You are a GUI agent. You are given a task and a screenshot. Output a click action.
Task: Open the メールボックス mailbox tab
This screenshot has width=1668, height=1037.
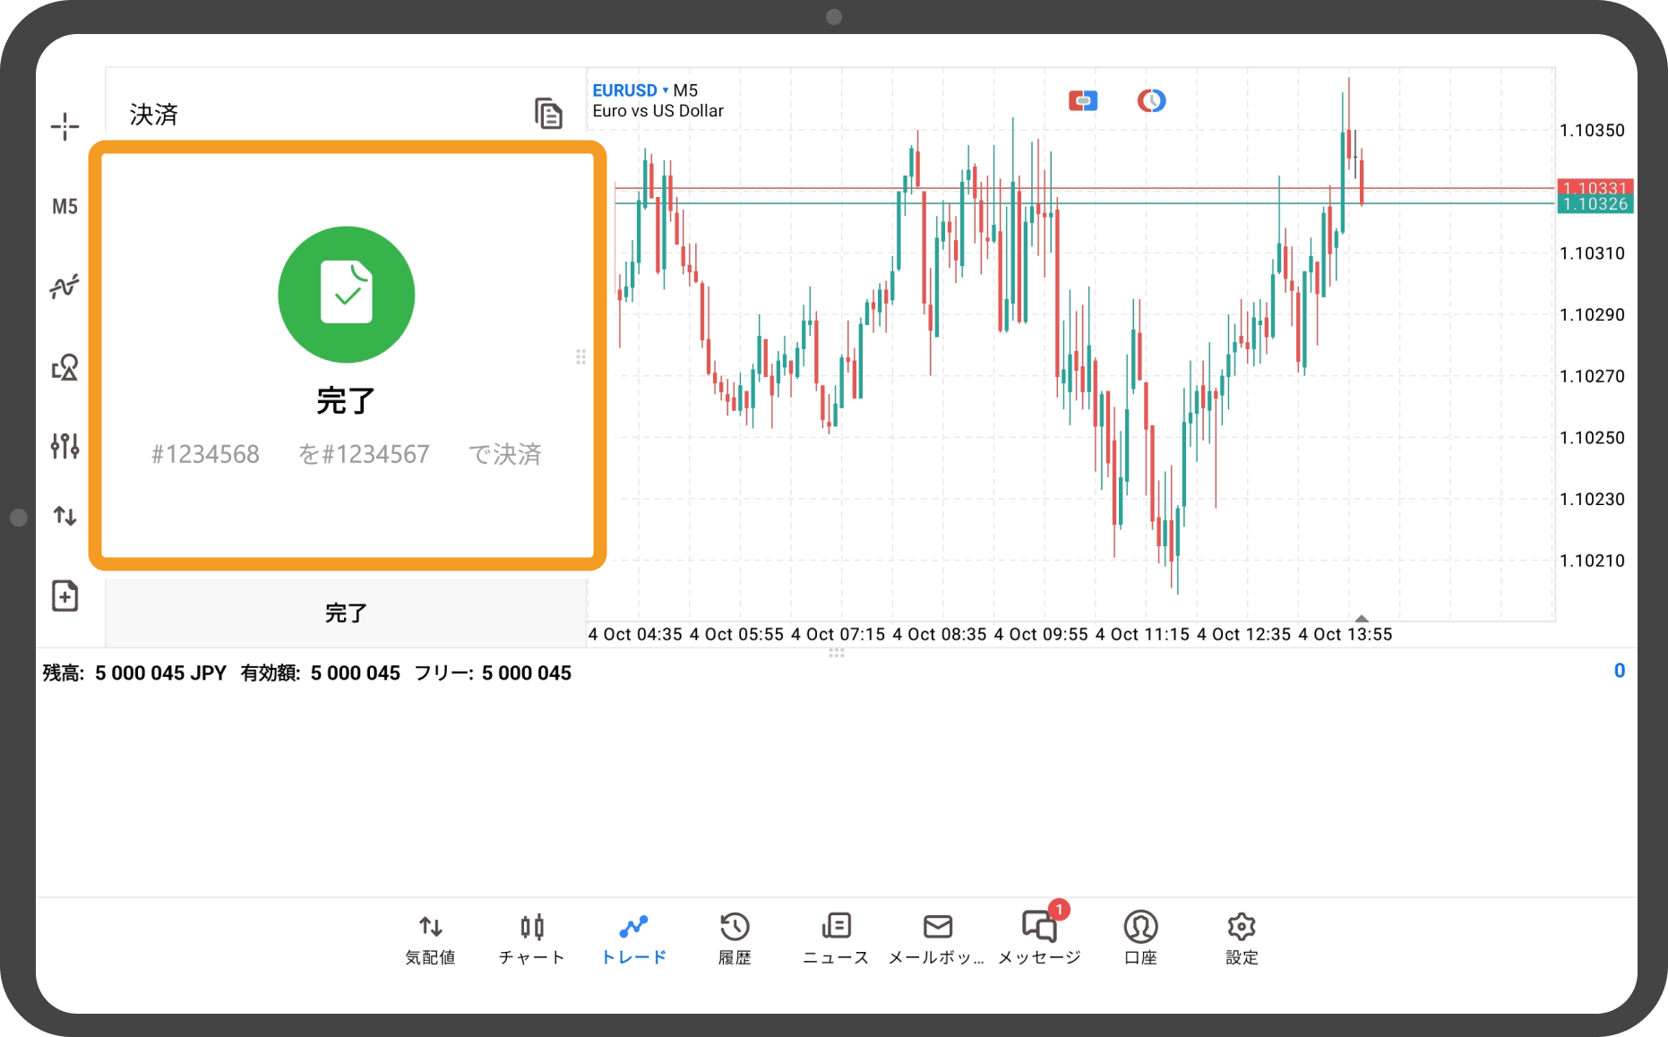(x=937, y=939)
